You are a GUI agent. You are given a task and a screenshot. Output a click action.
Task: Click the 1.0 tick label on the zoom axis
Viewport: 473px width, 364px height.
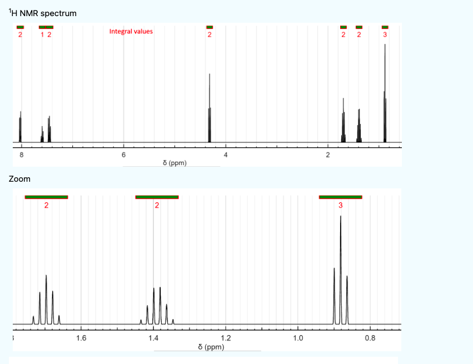(x=298, y=337)
